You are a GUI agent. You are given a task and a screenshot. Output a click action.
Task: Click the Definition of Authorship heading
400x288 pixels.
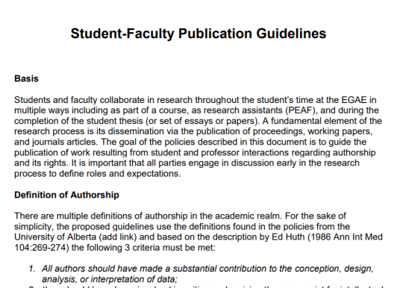click(66, 195)
